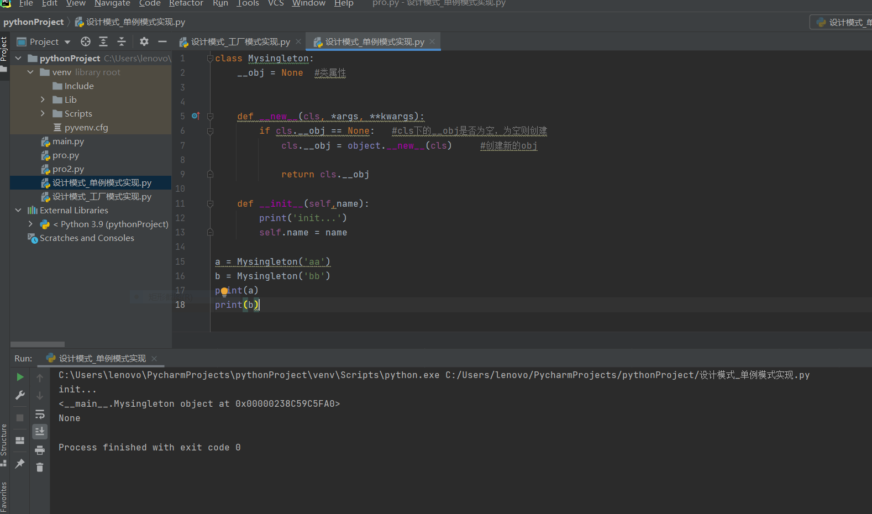Image resolution: width=872 pixels, height=514 pixels.
Task: Click the locate/select opened file icon
Action: (85, 41)
